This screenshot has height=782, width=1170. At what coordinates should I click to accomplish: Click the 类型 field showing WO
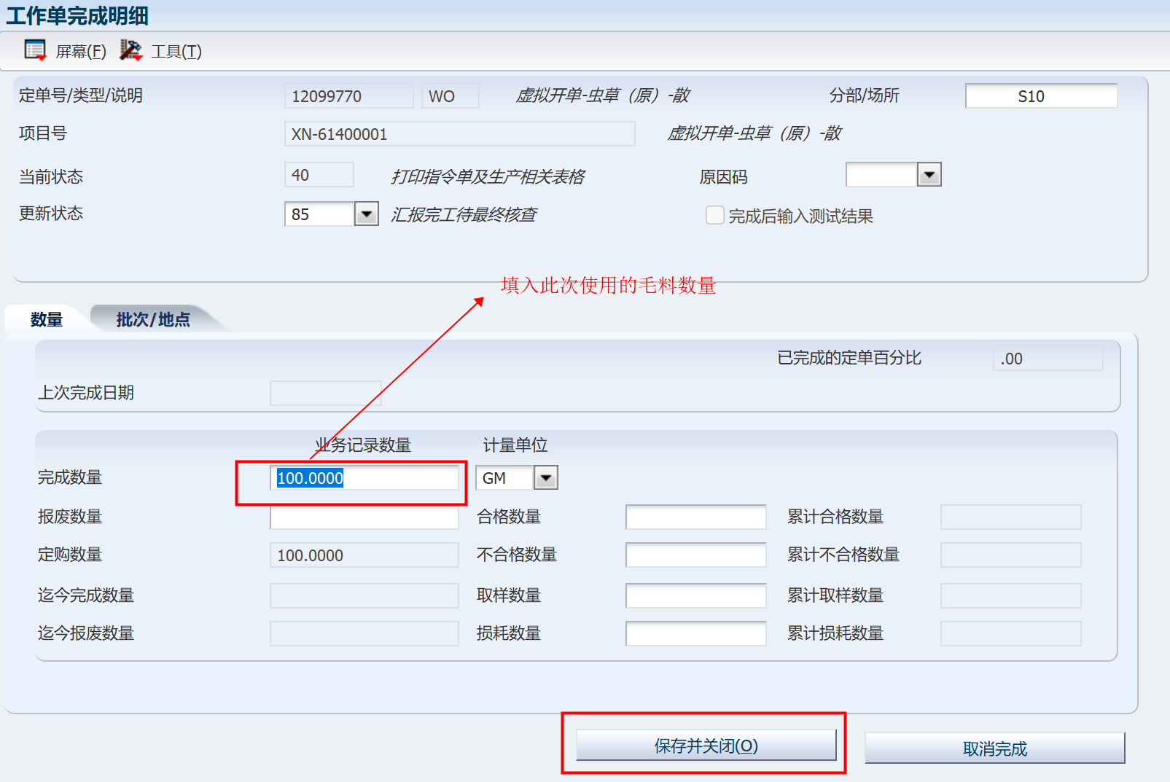(450, 96)
